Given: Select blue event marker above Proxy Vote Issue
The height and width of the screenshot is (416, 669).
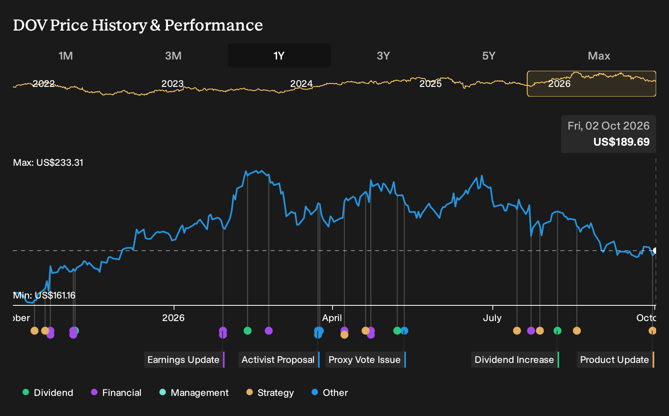Looking at the screenshot, I should (405, 331).
